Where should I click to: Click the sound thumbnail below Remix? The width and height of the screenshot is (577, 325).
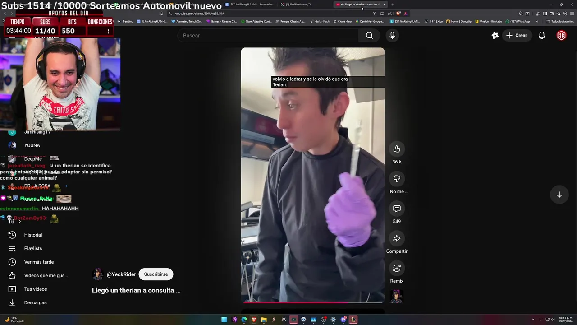tap(397, 297)
